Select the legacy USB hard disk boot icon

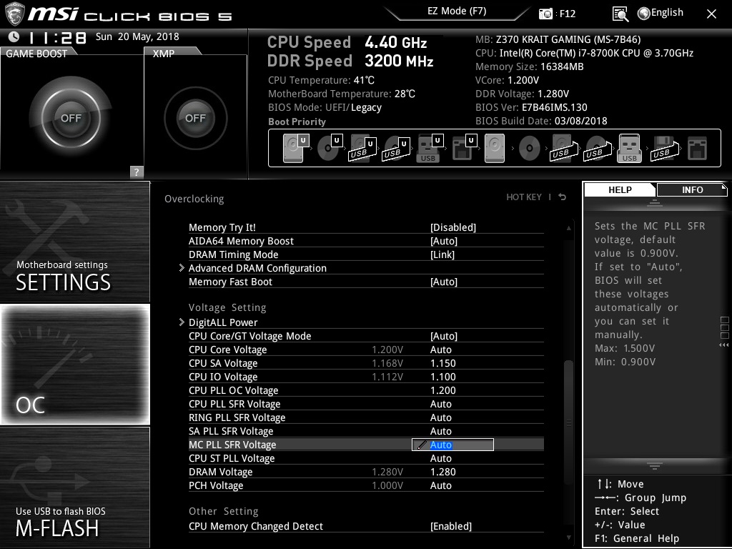(564, 148)
